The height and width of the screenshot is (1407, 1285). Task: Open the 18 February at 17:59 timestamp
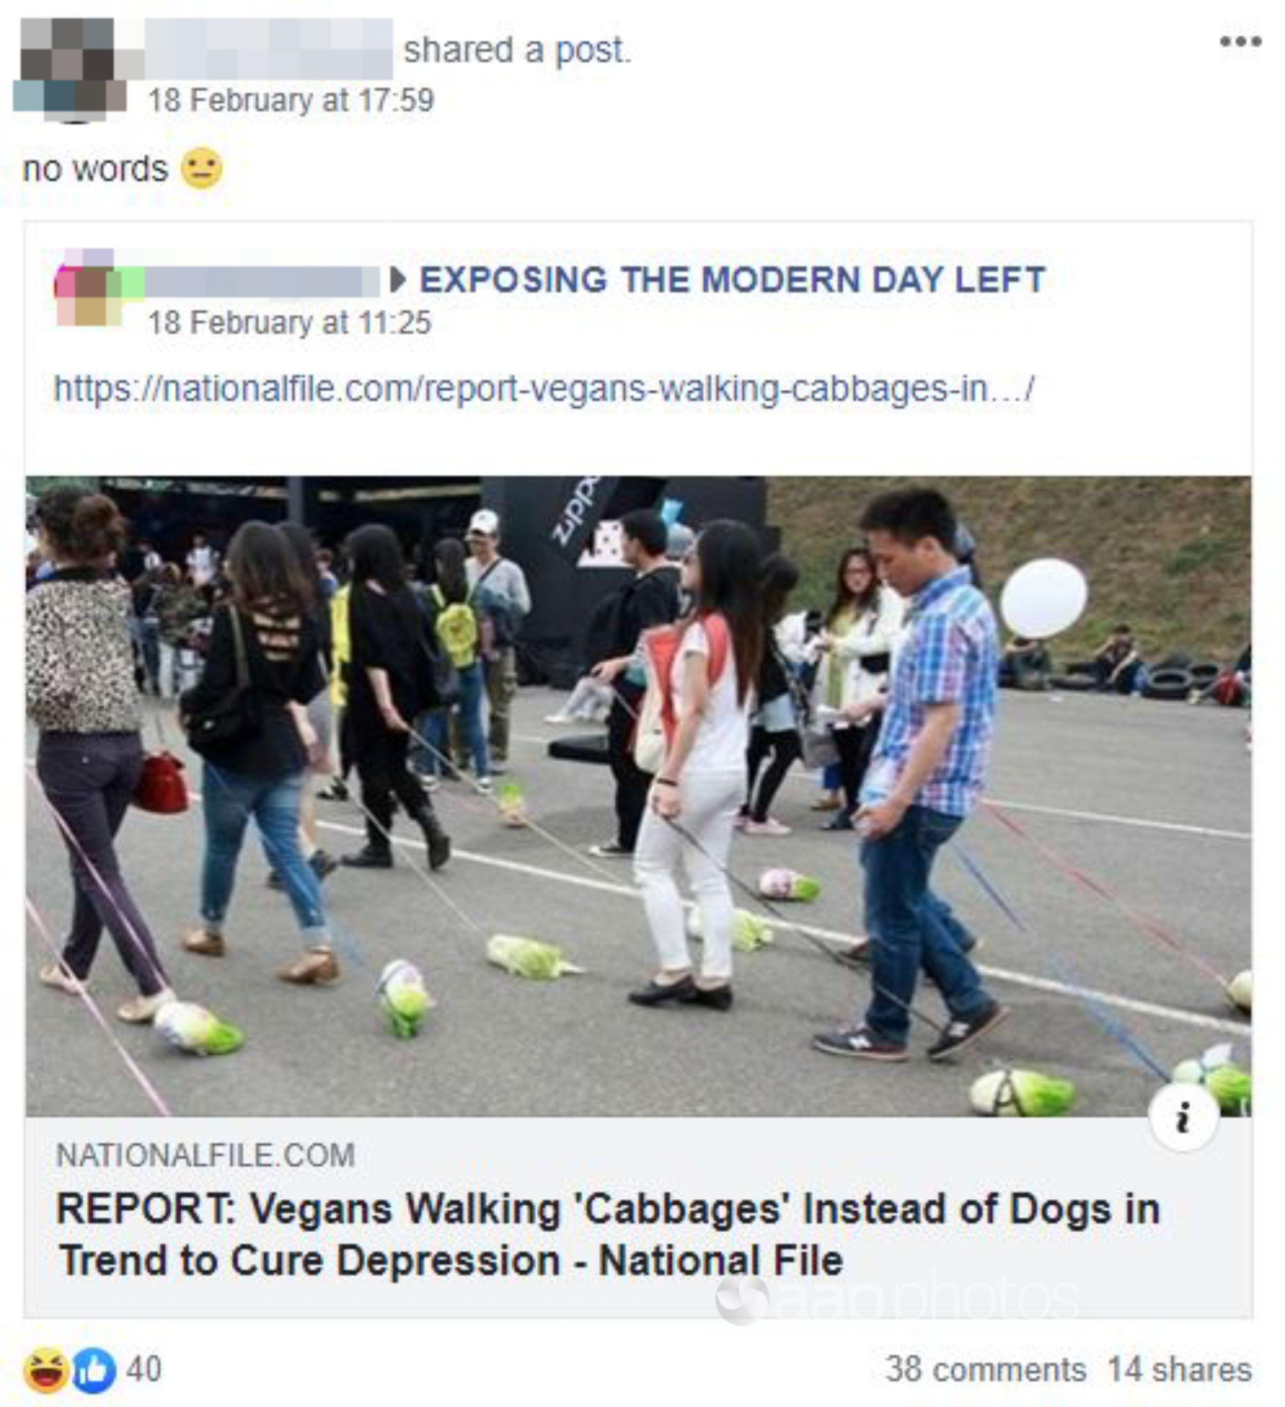coord(291,100)
